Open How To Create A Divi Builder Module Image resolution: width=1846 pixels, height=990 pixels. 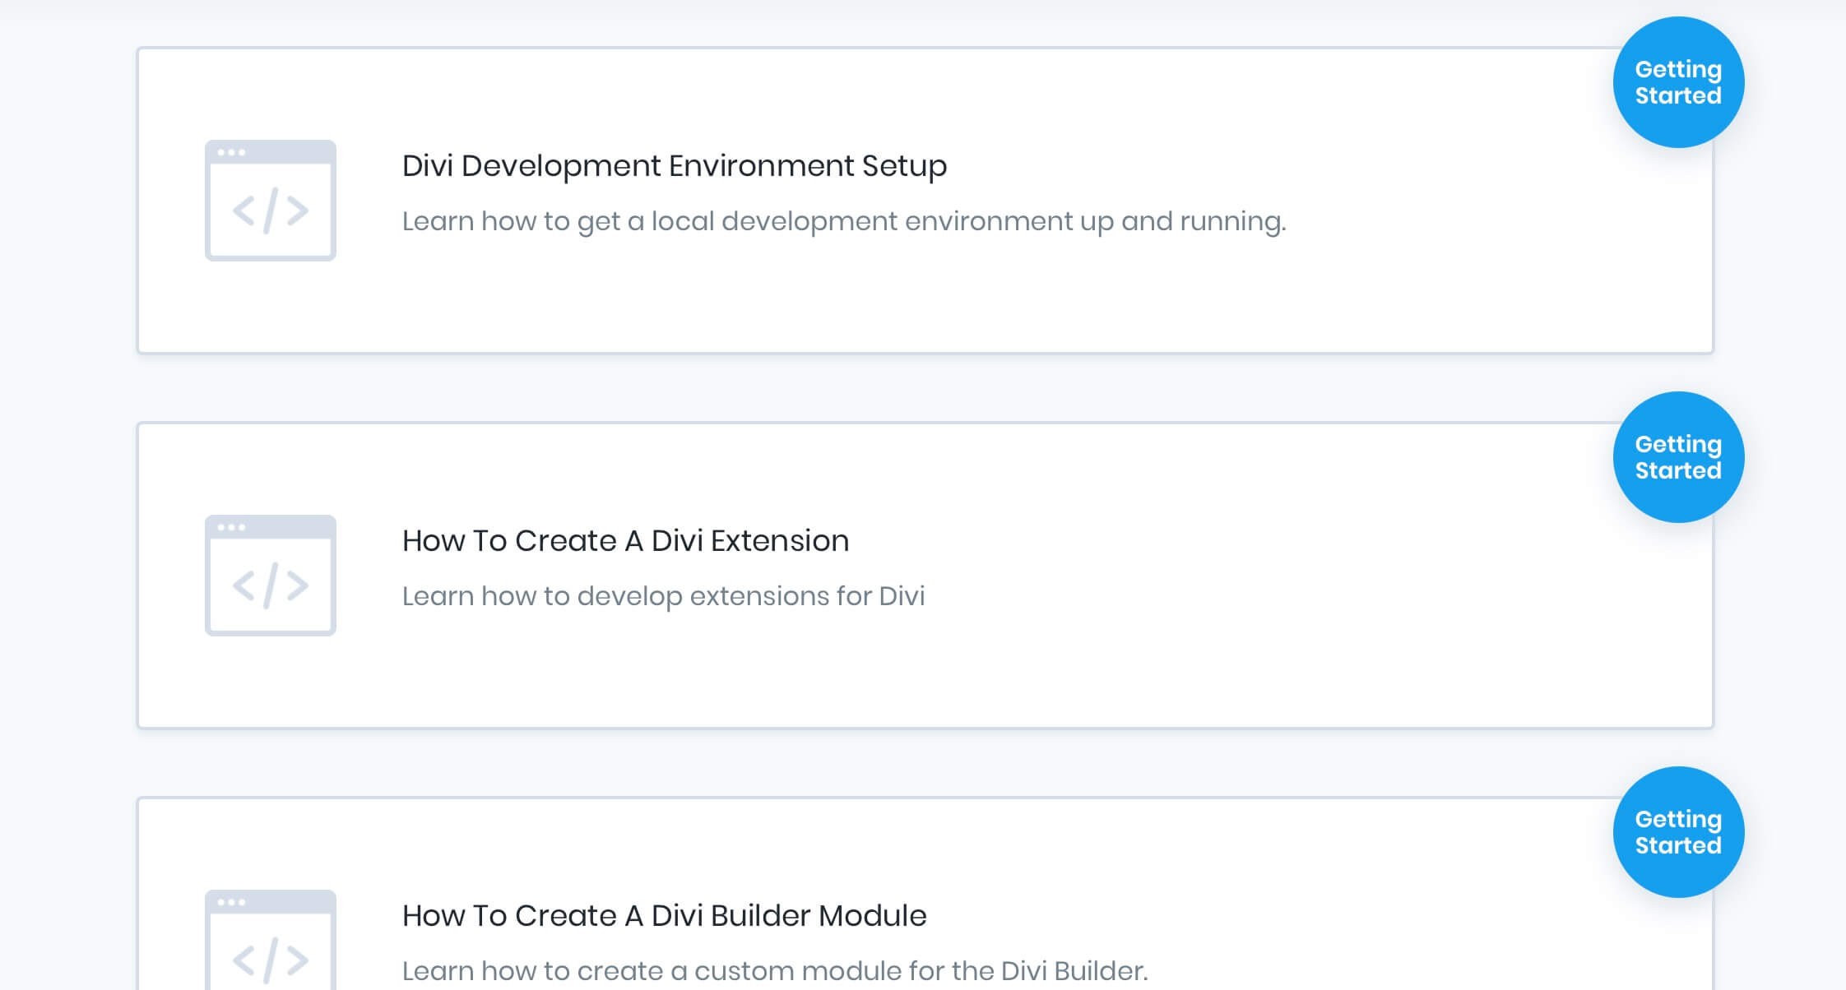(x=665, y=916)
